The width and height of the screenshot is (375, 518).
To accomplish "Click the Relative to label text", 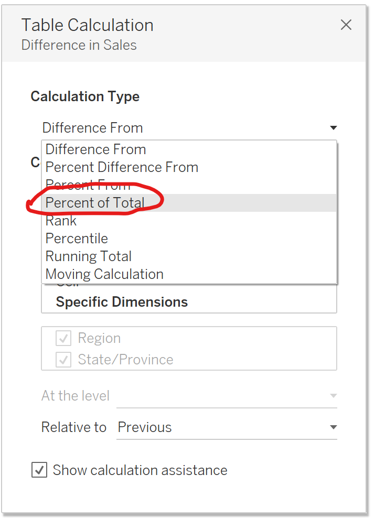I will pyautogui.click(x=73, y=427).
